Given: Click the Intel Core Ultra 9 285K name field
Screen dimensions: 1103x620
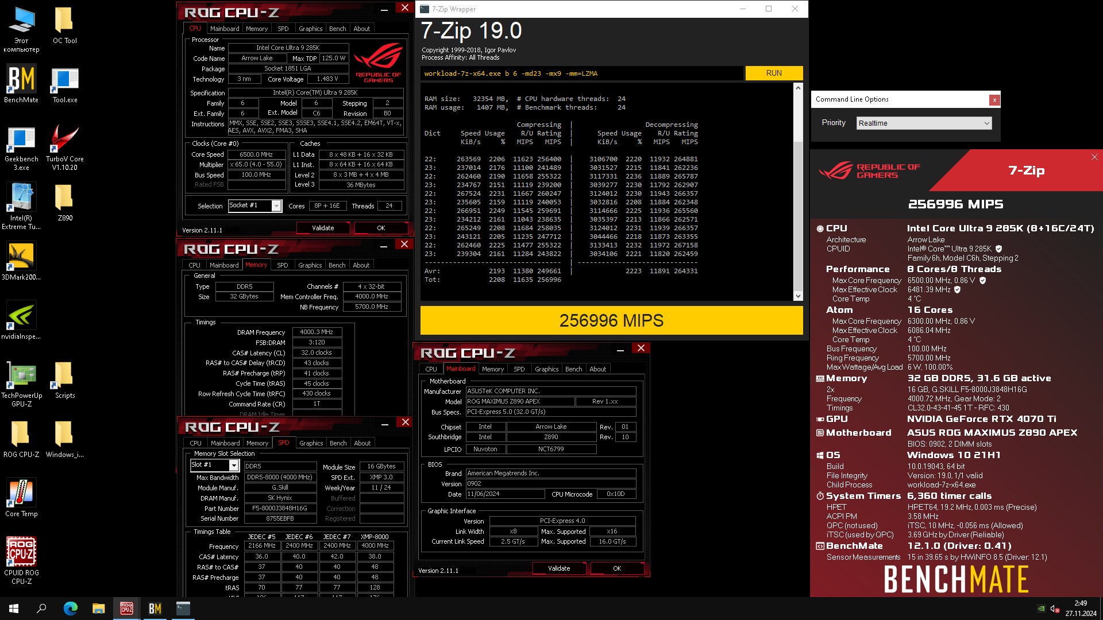Looking at the screenshot, I should (288, 48).
